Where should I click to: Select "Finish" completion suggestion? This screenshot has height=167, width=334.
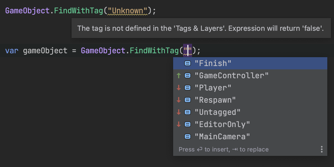pos(213,64)
